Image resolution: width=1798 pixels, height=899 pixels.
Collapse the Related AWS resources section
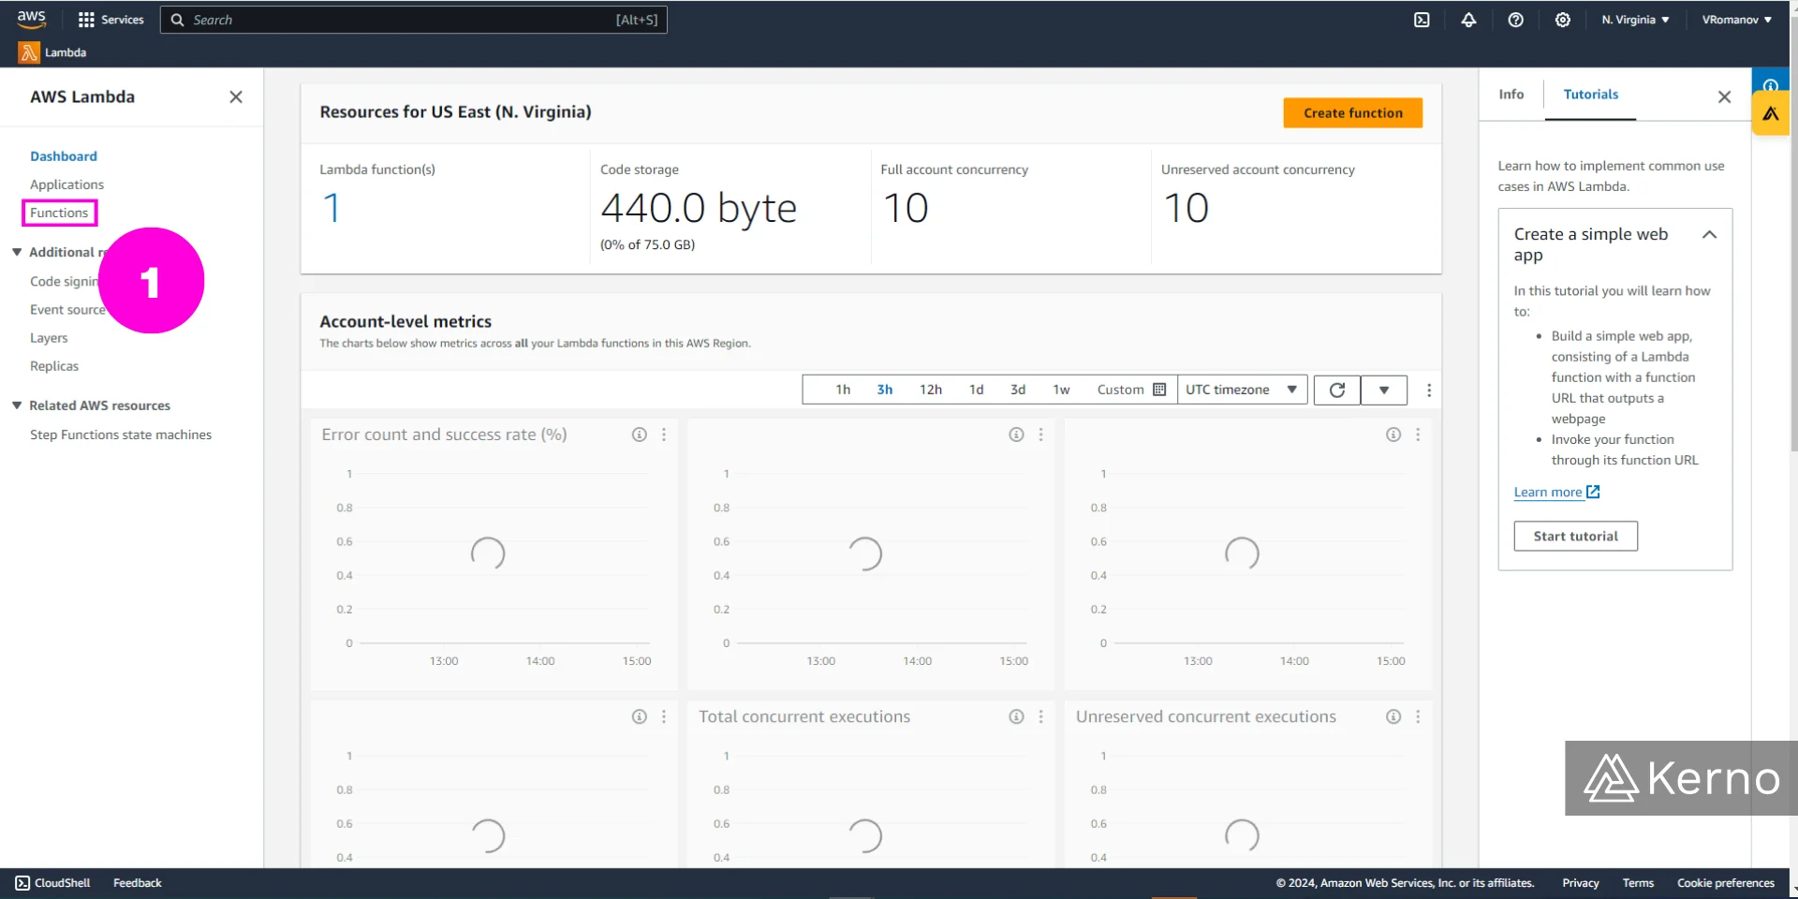(x=17, y=405)
